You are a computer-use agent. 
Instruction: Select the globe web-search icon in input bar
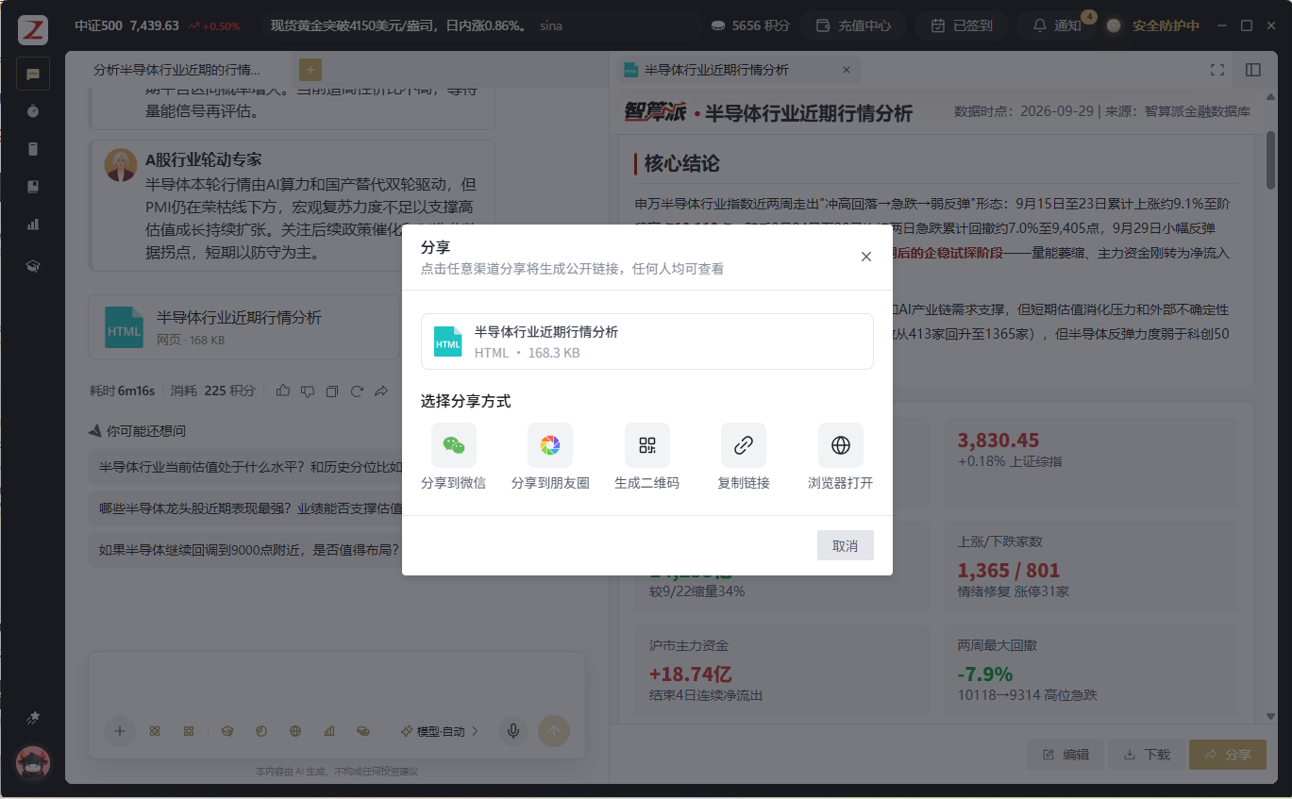click(295, 731)
